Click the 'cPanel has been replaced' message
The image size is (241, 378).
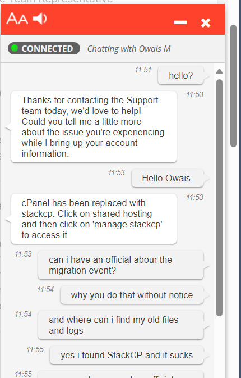(94, 219)
